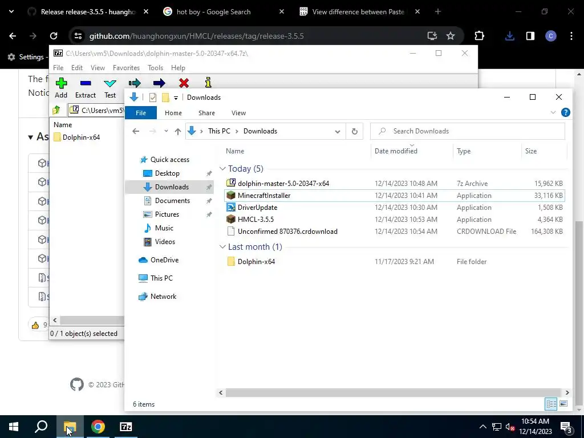Expand the Explorer ribbon chevron
The height and width of the screenshot is (438, 584).
click(x=553, y=112)
